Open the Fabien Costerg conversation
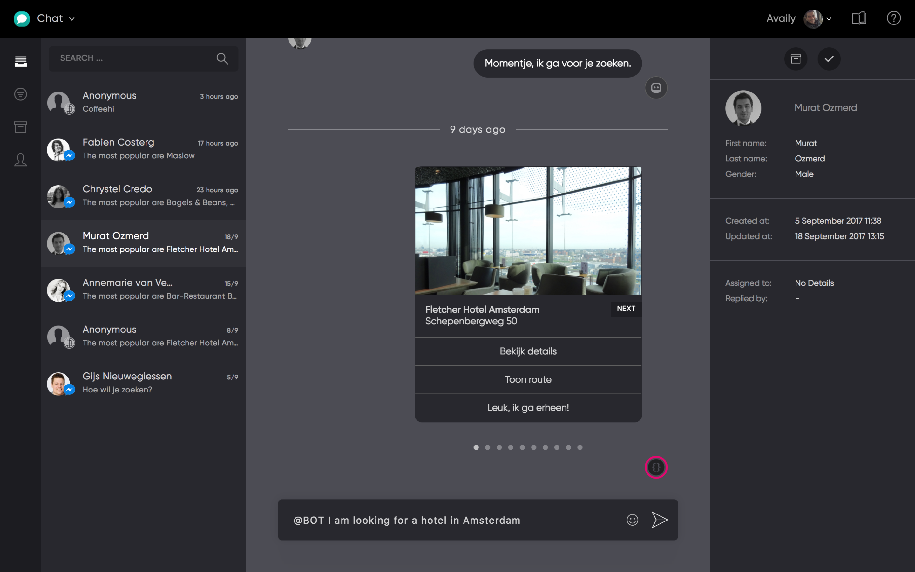Viewport: 915px width, 572px height. point(144,149)
